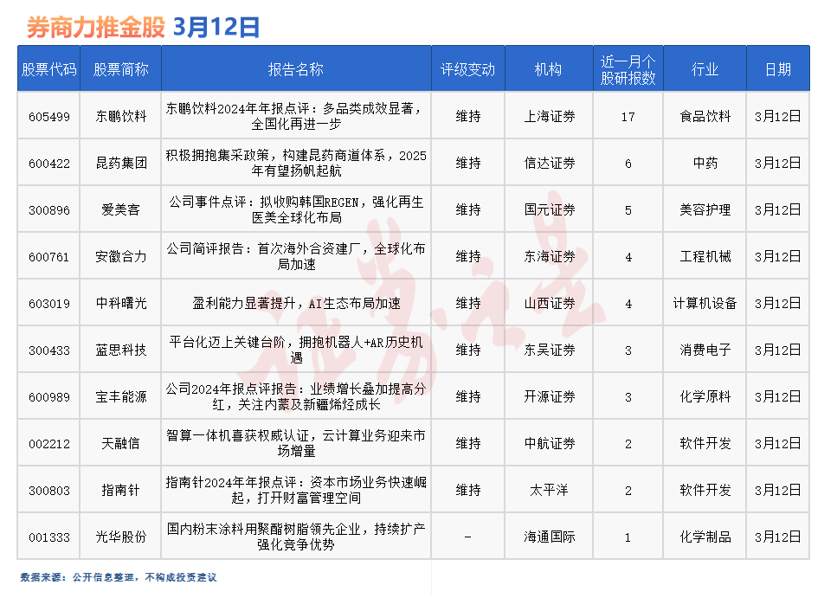
Task: Click the 评级变动 column header
Action: pos(467,69)
